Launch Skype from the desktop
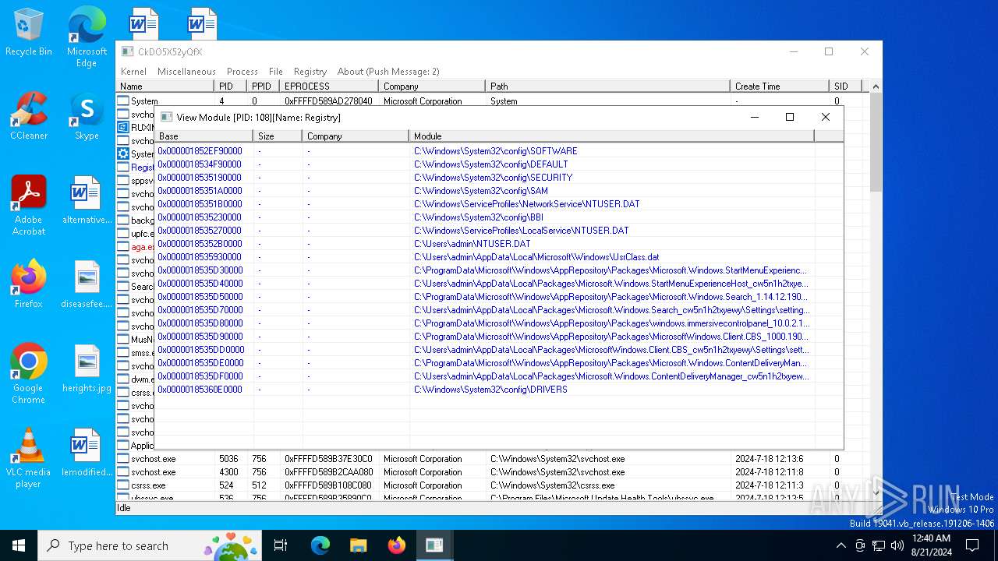Viewport: 998px width, 561px height. [87, 116]
